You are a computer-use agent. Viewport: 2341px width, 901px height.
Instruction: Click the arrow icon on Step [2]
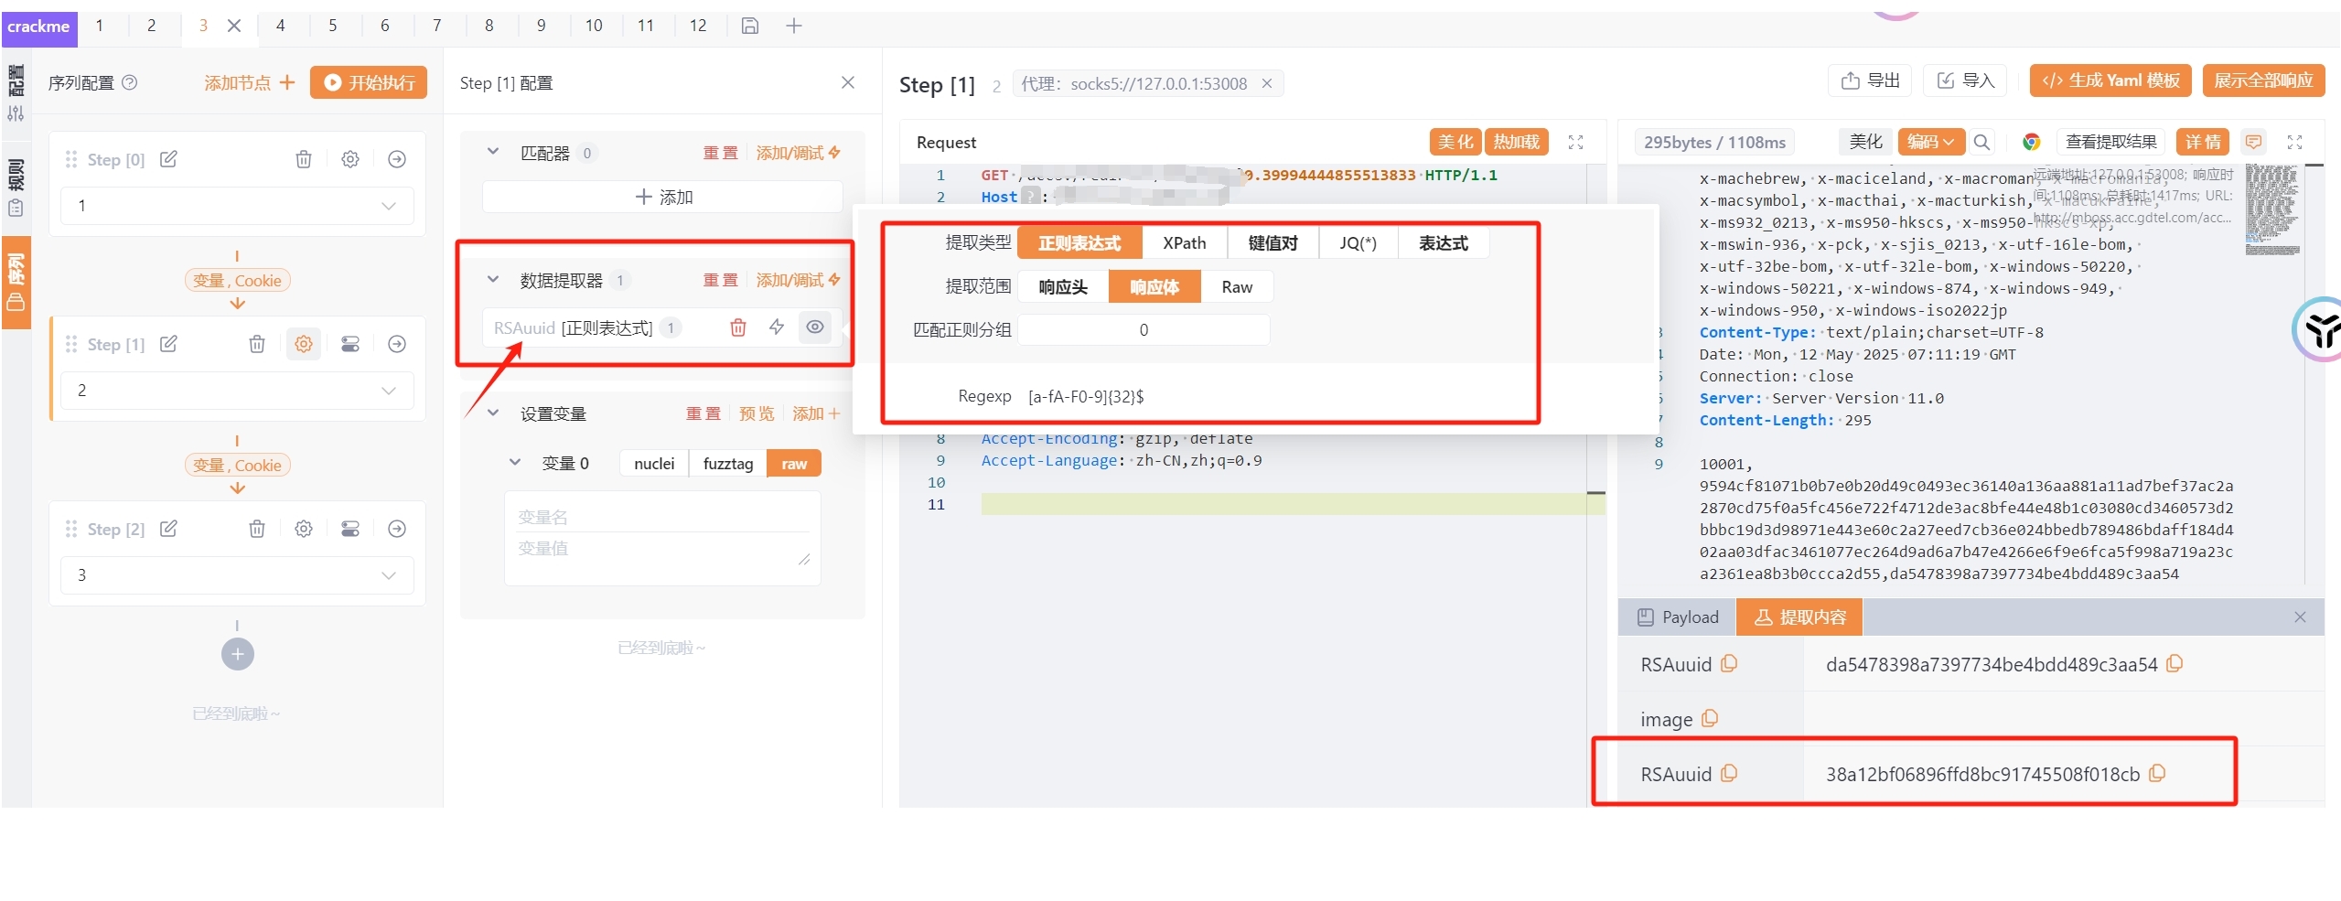pos(397,529)
